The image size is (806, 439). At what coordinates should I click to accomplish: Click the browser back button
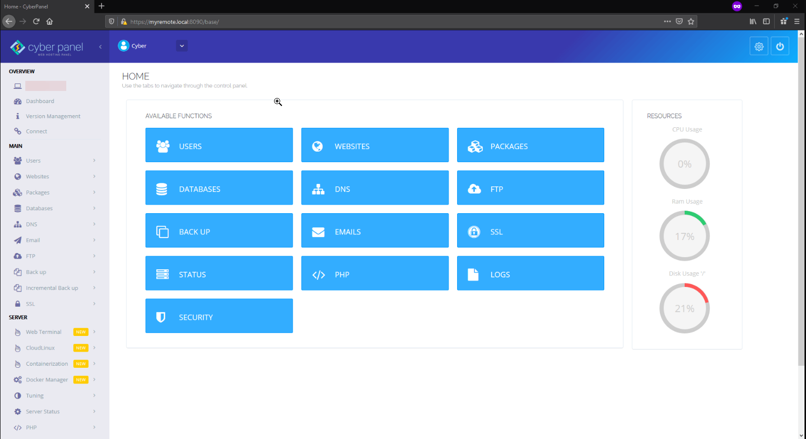9,21
